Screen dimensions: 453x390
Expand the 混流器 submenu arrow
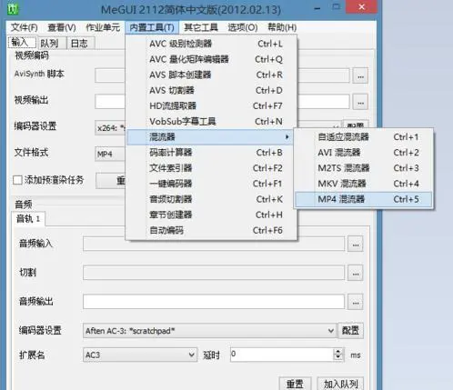(287, 137)
